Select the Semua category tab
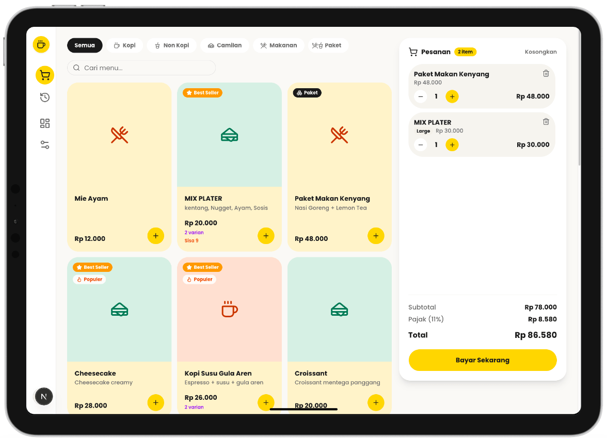Screen dimensions: 607x438 (85, 45)
